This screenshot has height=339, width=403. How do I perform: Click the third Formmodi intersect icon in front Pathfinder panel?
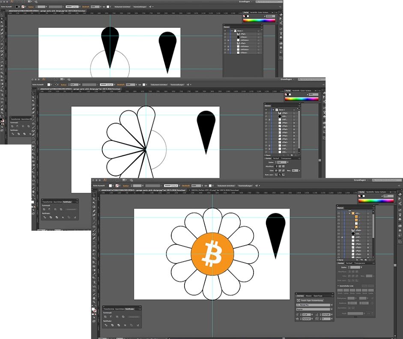117,317
